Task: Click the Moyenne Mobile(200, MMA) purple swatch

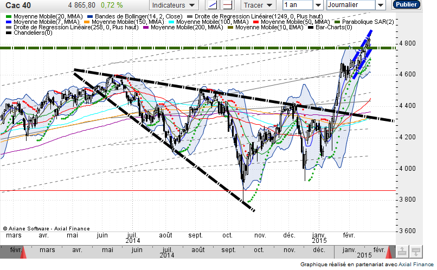Action: click(x=146, y=27)
